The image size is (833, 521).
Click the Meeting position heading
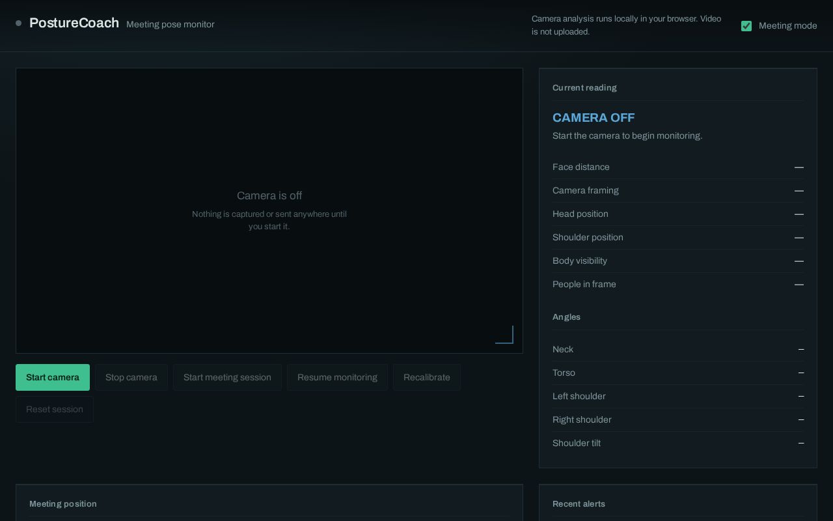click(63, 504)
